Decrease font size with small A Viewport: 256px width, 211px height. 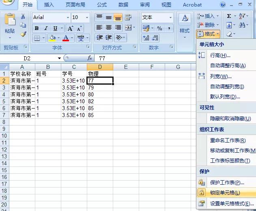point(80,28)
